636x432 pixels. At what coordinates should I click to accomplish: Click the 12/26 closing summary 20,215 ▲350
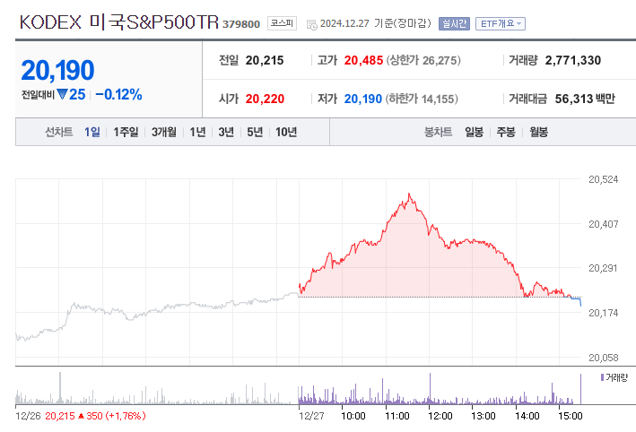pos(95,416)
